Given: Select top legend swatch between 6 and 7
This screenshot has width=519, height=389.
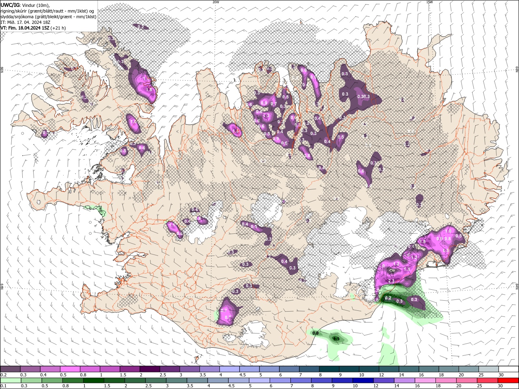Looking at the screenshot, I should click(x=290, y=369).
